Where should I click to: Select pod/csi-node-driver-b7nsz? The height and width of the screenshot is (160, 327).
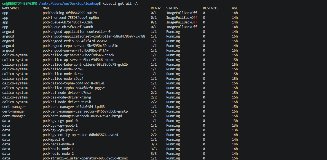tap(67, 93)
